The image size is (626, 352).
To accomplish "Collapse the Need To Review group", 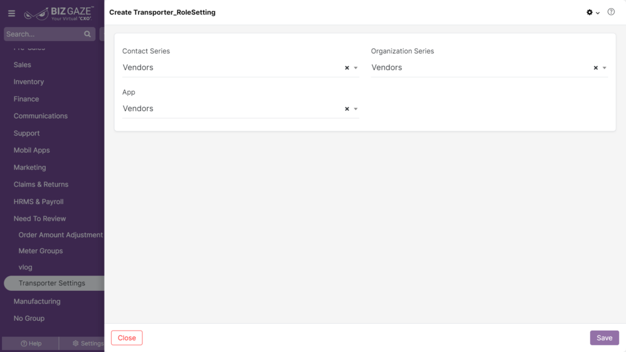I will pyautogui.click(x=40, y=219).
